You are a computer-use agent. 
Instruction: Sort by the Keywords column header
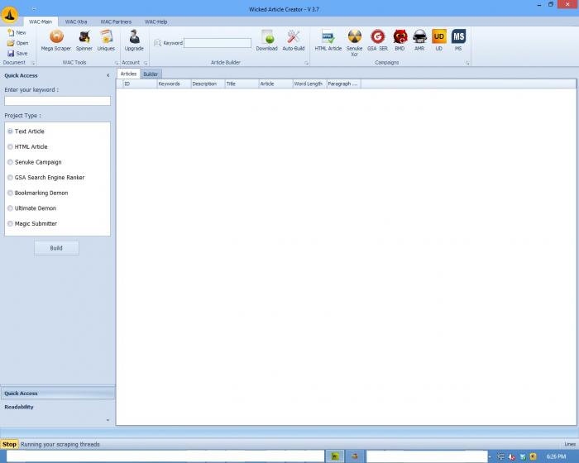click(174, 84)
